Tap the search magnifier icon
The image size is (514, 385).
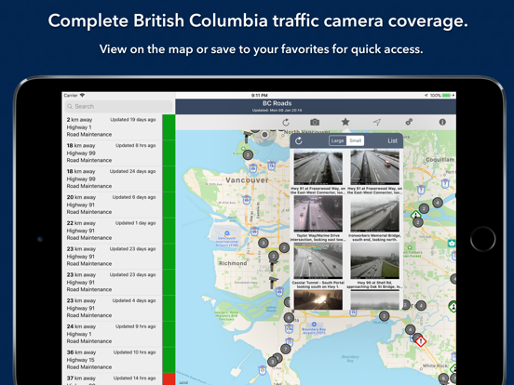pos(70,106)
